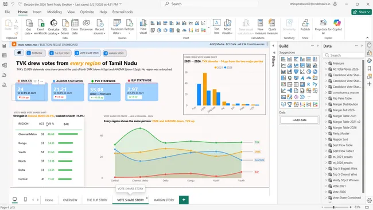Open the External tools tab
The width and height of the screenshot is (373, 210).
pos(122,12)
